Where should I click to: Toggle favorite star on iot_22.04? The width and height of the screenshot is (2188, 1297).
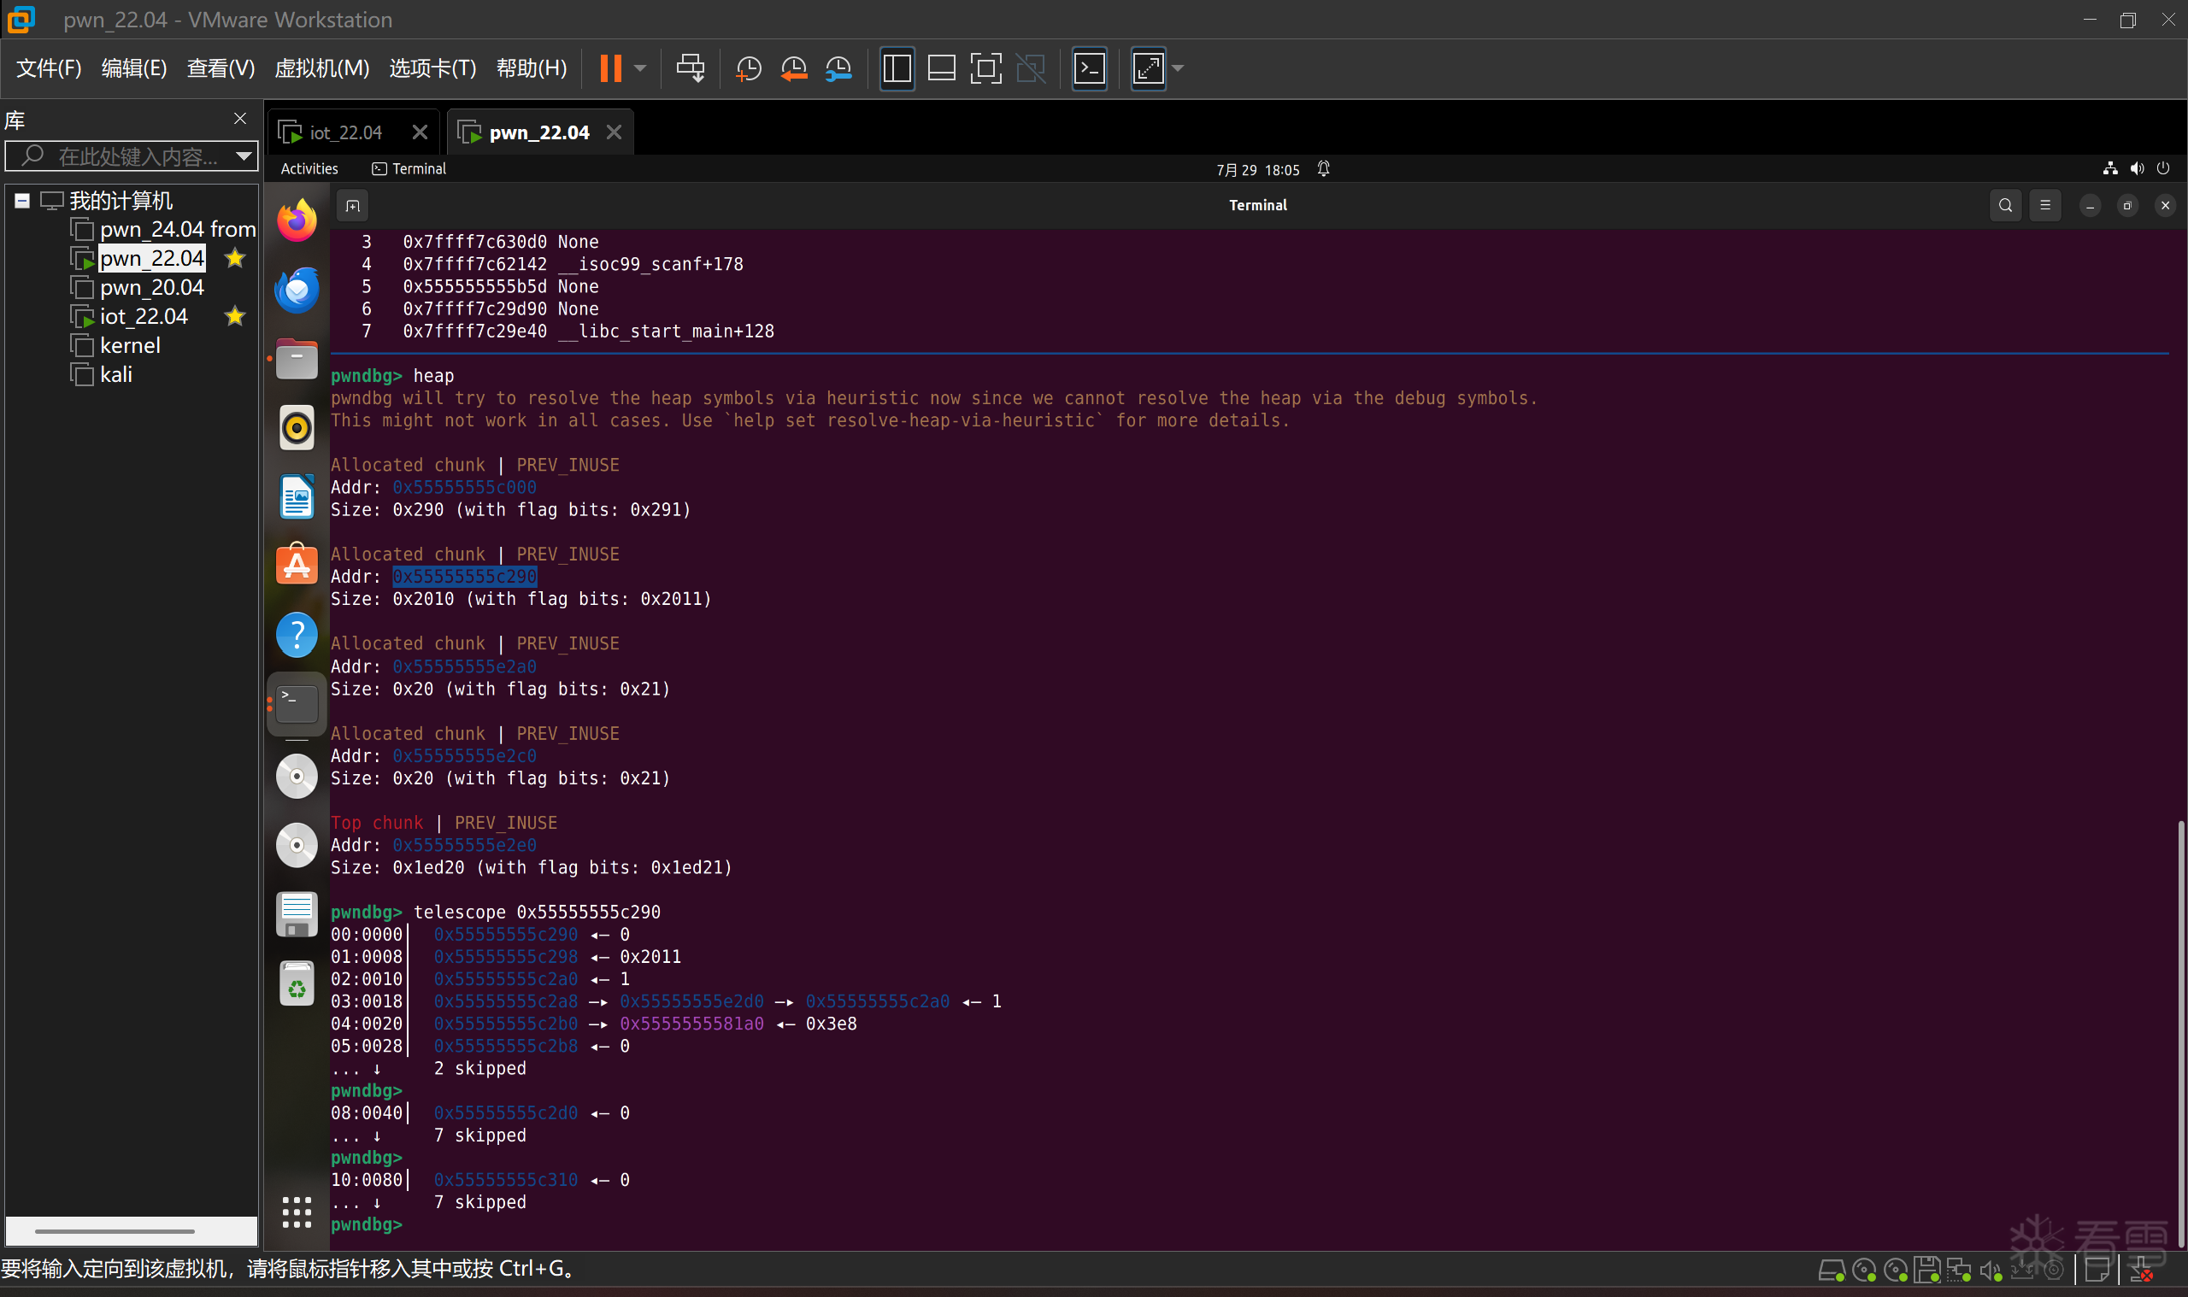(x=234, y=316)
